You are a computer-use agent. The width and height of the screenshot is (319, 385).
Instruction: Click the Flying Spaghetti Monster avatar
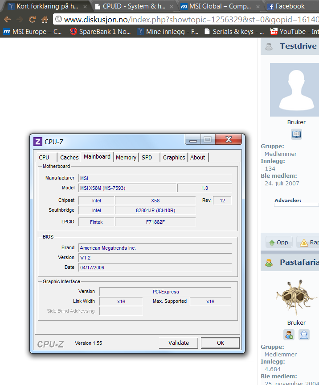click(x=296, y=297)
